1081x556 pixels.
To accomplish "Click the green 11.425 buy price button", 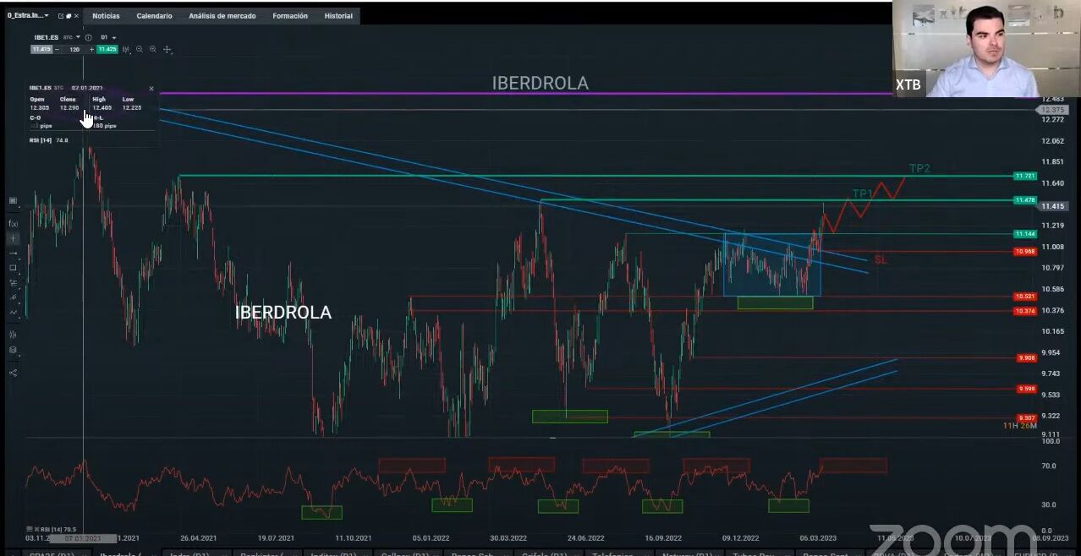I will pos(107,50).
